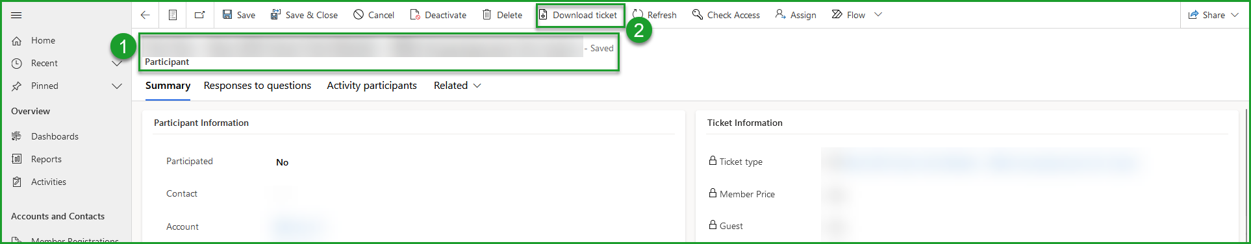Assign the record to someone
The height and width of the screenshot is (244, 1251).
(796, 15)
